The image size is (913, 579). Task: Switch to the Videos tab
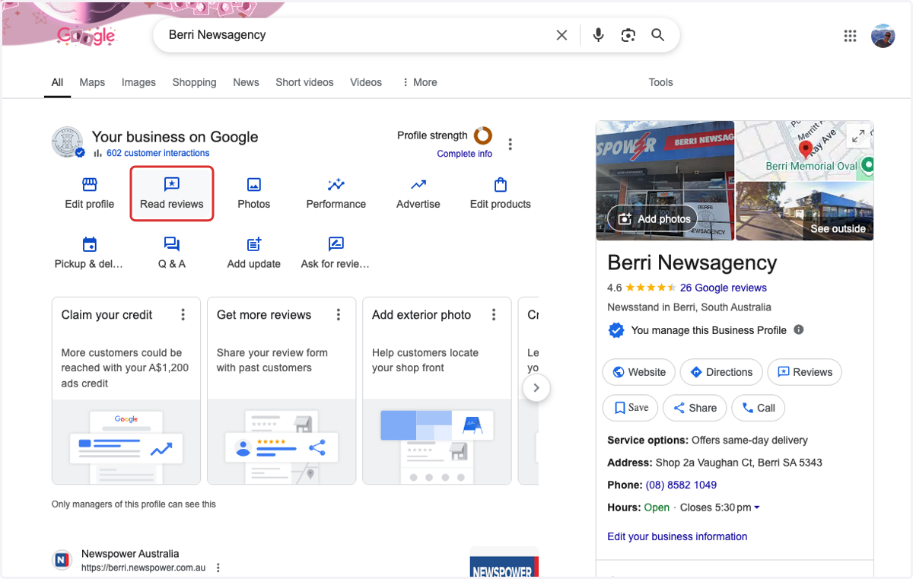click(x=366, y=82)
